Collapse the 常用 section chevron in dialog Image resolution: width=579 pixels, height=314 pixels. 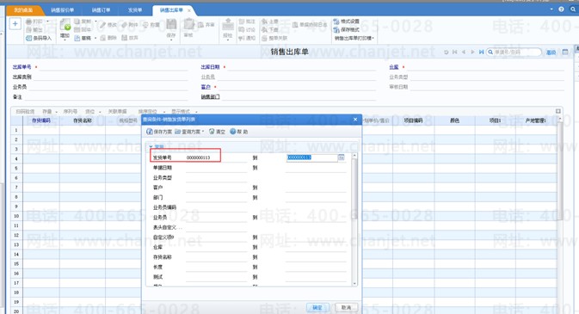[151, 146]
